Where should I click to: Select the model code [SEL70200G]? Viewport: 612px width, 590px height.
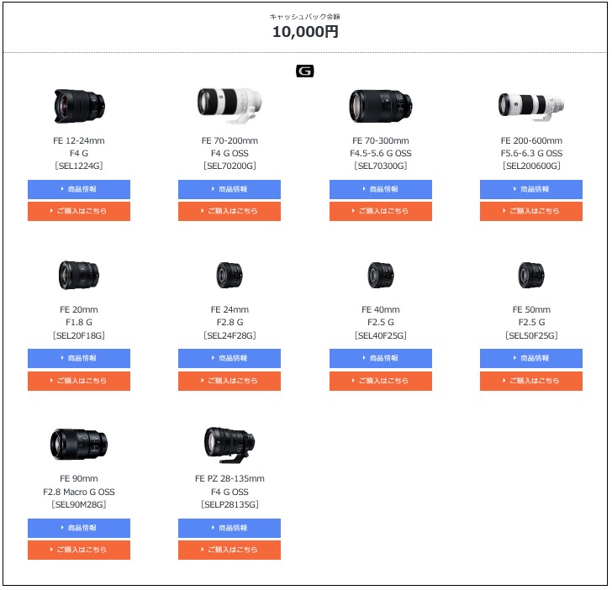pos(229,166)
